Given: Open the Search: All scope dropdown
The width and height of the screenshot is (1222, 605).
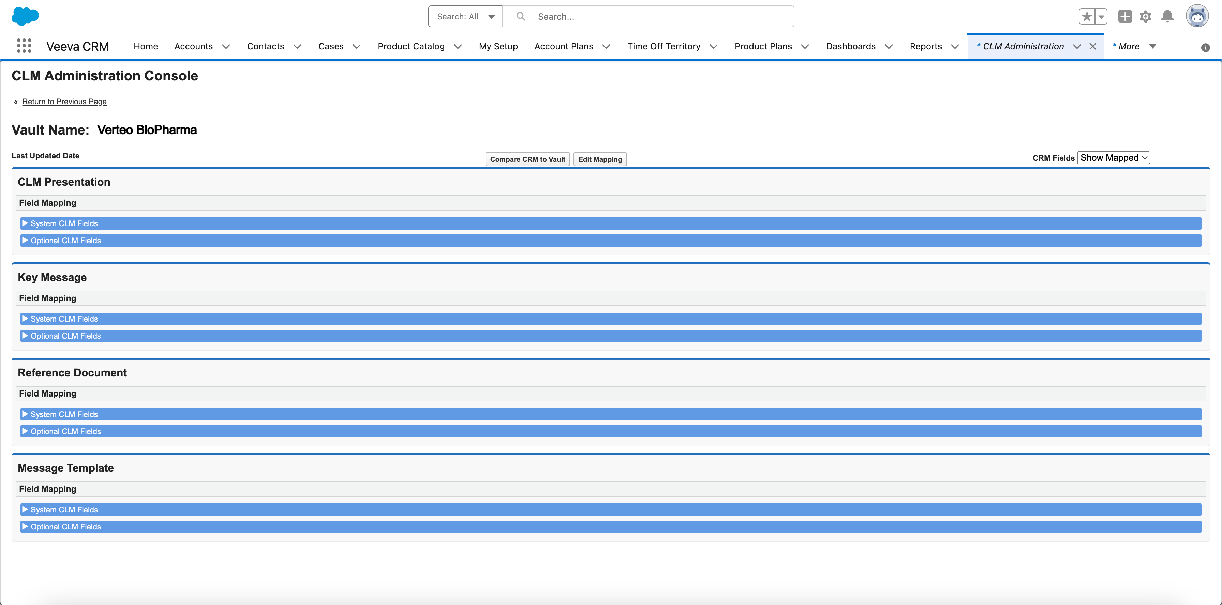Looking at the screenshot, I should point(465,17).
